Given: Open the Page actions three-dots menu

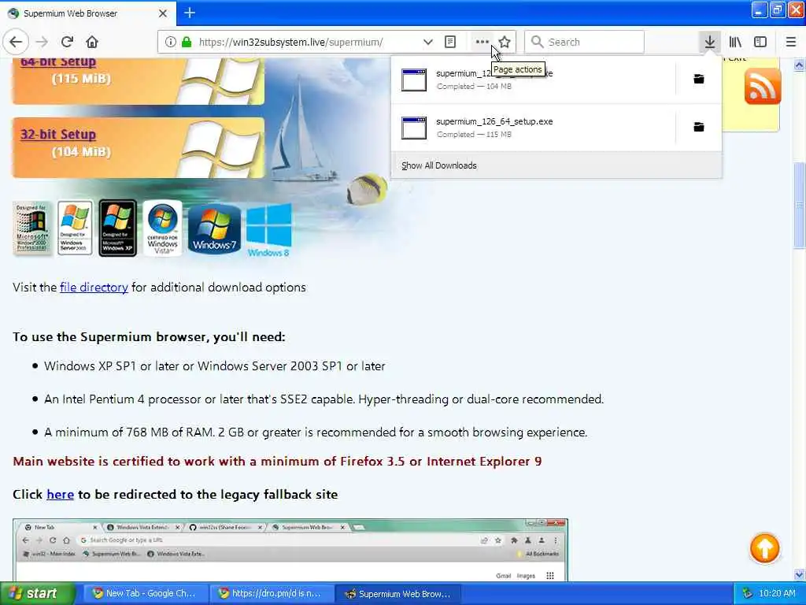Looking at the screenshot, I should [x=482, y=43].
